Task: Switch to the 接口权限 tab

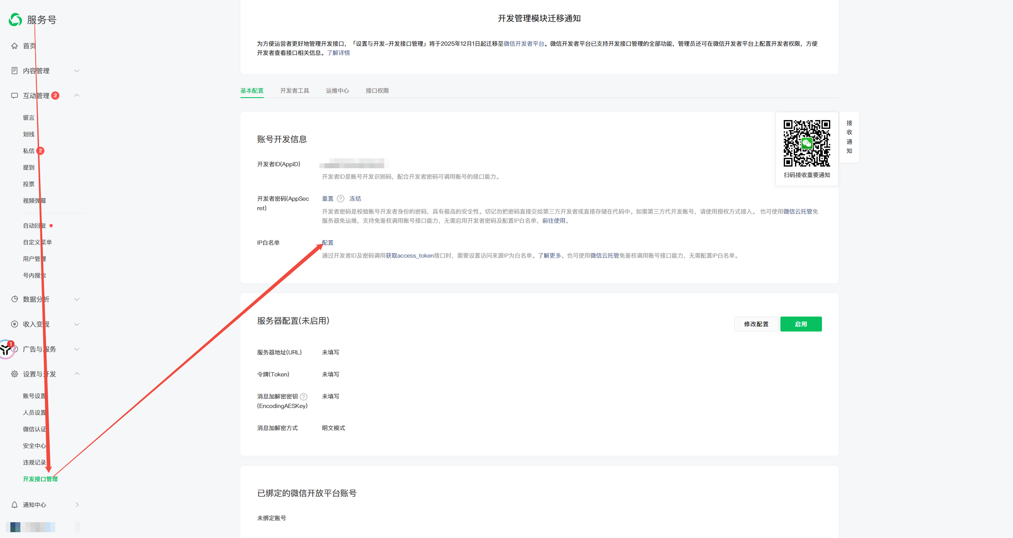Action: (377, 91)
